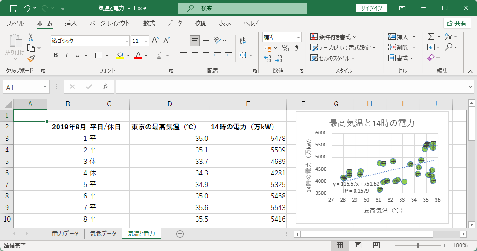Viewport: 477px width, 251px height.
Task: Toggle Italic formatting
Action: [x=66, y=55]
